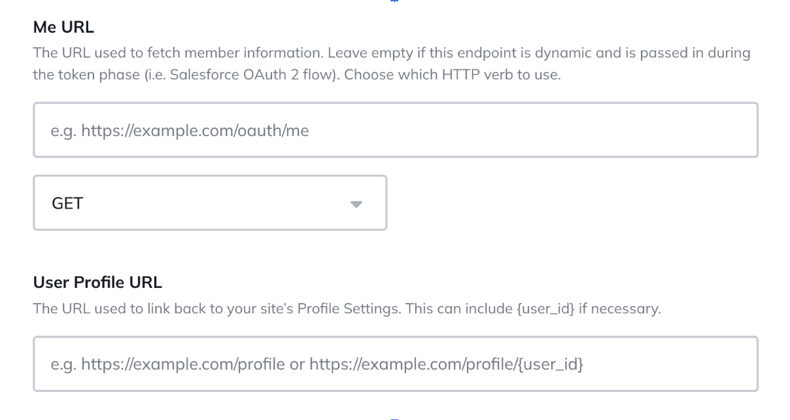Open the GET HTTP verb dropdown
The height and width of the screenshot is (420, 790).
(x=209, y=203)
